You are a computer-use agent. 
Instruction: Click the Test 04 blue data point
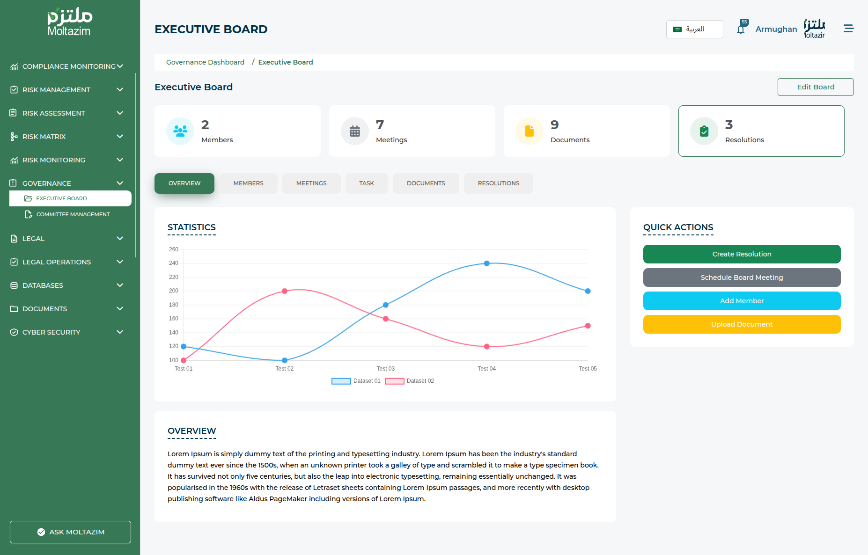coord(487,263)
